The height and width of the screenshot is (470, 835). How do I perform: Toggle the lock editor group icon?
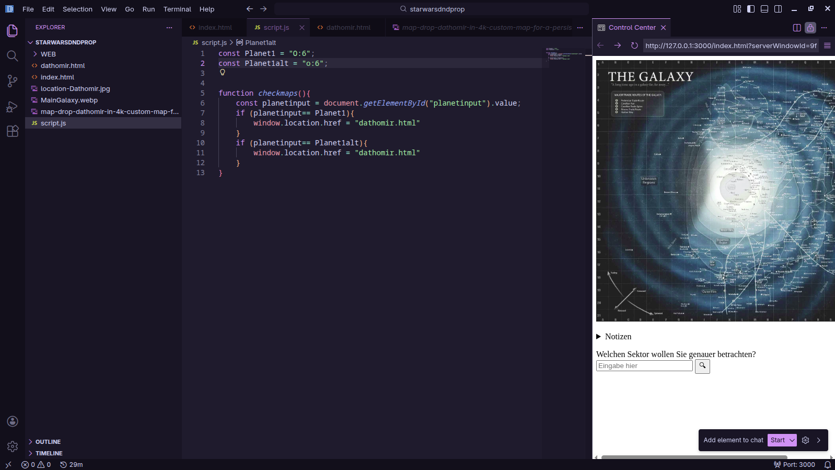click(810, 28)
